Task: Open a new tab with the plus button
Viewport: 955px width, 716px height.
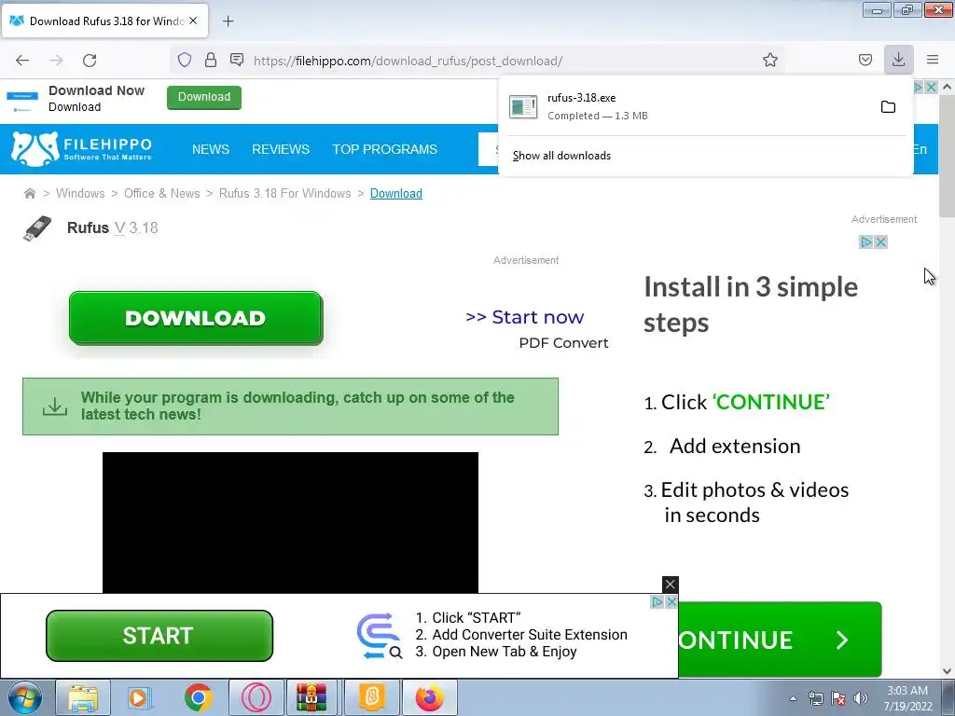Action: coord(228,21)
